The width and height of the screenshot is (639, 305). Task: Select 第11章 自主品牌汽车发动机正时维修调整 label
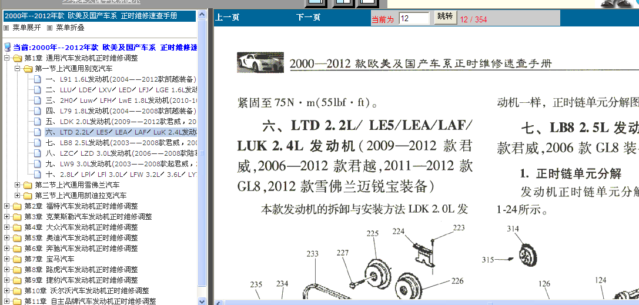pos(90,301)
